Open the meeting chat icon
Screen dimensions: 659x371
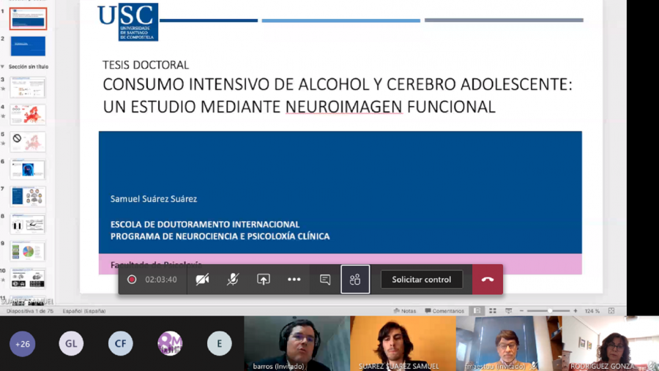(325, 280)
